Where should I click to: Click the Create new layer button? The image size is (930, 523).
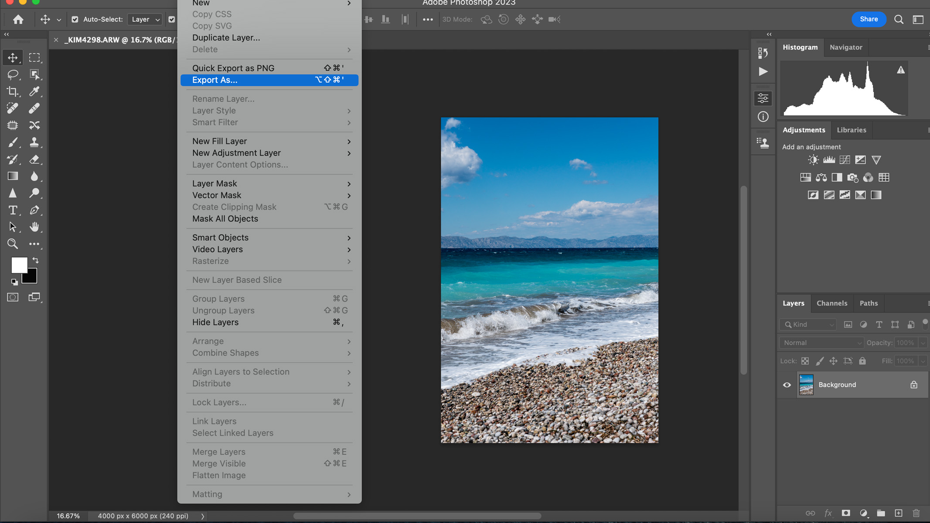[x=898, y=513]
